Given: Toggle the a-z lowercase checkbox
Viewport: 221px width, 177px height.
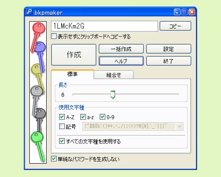Looking at the screenshot, I should click(x=83, y=117).
